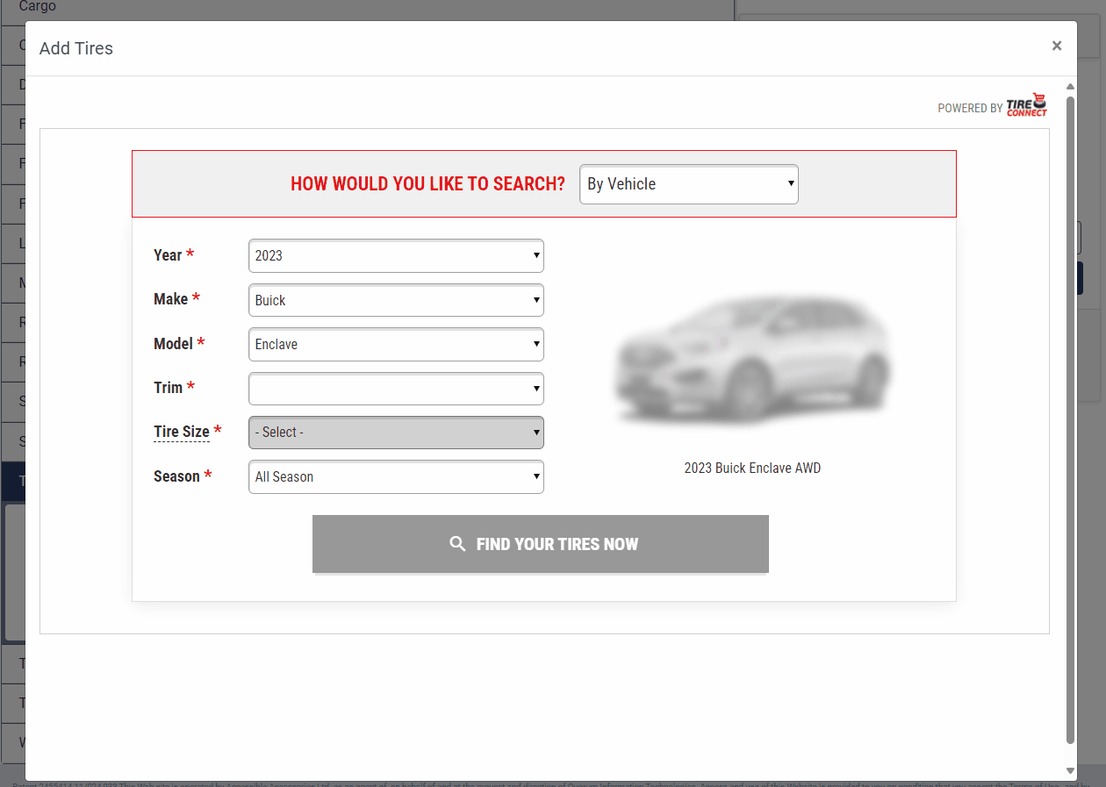Click the Cargo item in the background list

click(x=38, y=6)
